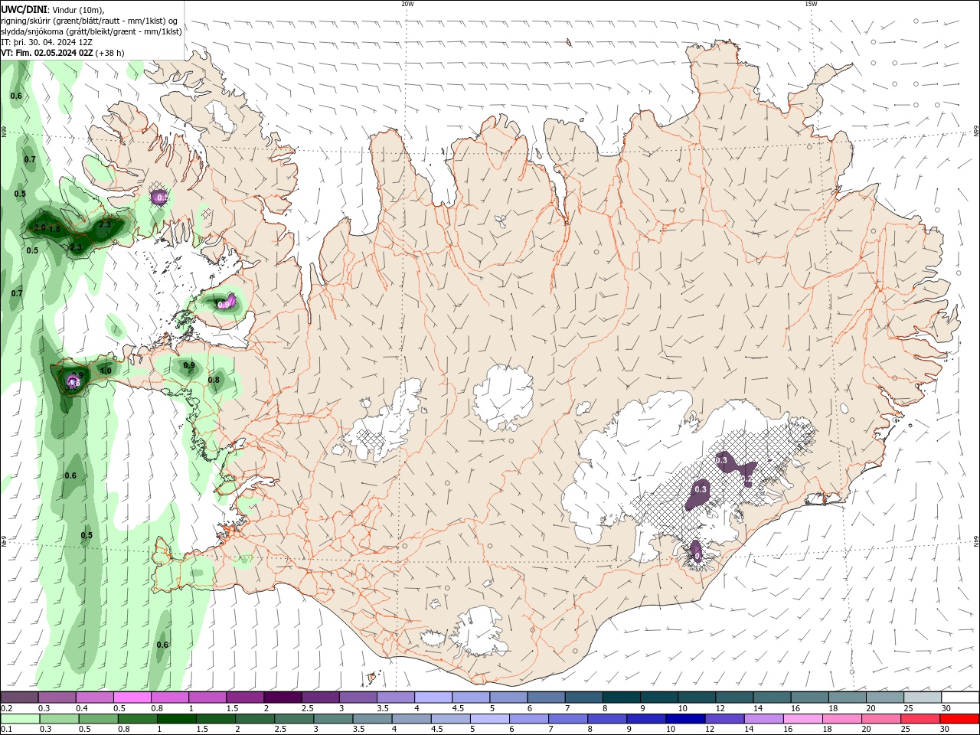Click the 1.8 precipitation value on the map
This screenshot has height=735, width=980.
click(54, 229)
